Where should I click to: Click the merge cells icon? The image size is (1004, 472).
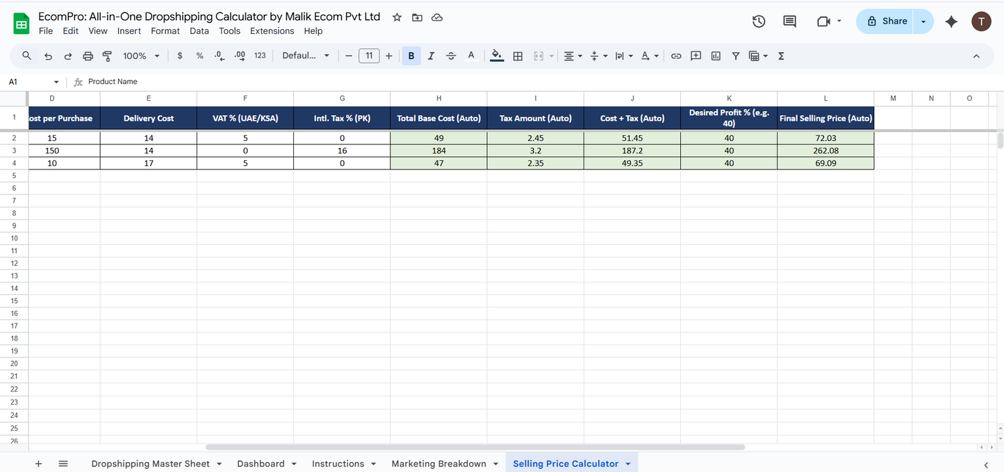tap(538, 56)
